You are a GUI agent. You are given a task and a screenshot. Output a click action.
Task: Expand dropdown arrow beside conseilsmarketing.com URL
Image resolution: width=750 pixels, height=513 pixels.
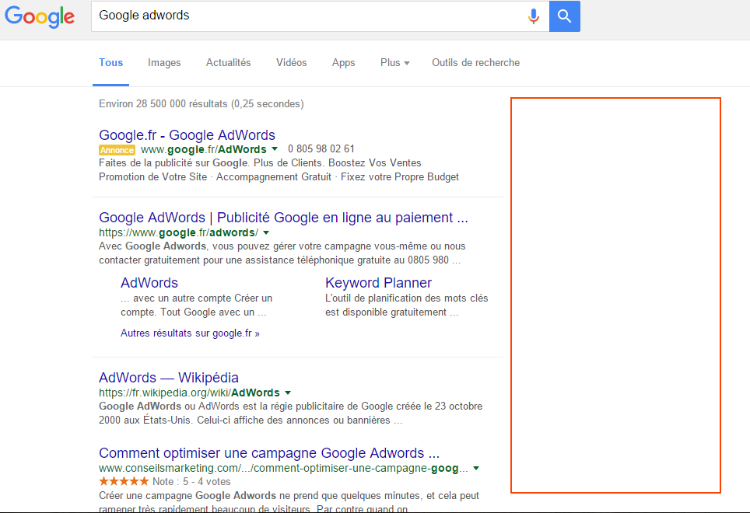point(476,468)
